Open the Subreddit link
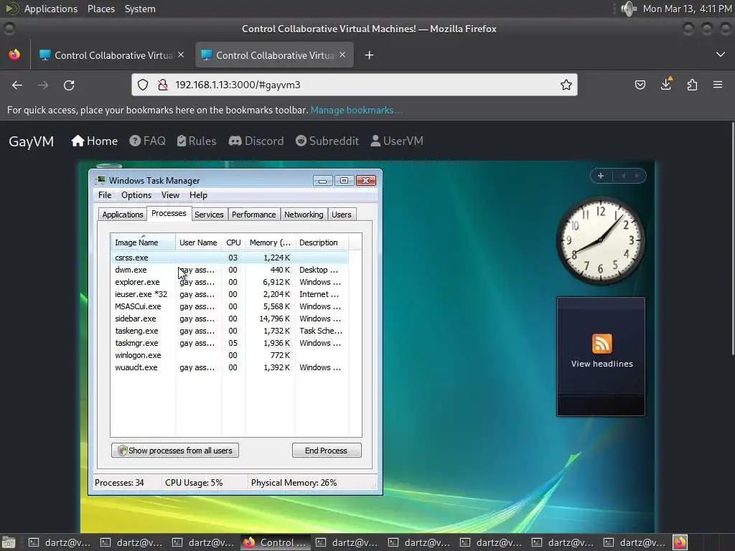The image size is (735, 551). 327,141
